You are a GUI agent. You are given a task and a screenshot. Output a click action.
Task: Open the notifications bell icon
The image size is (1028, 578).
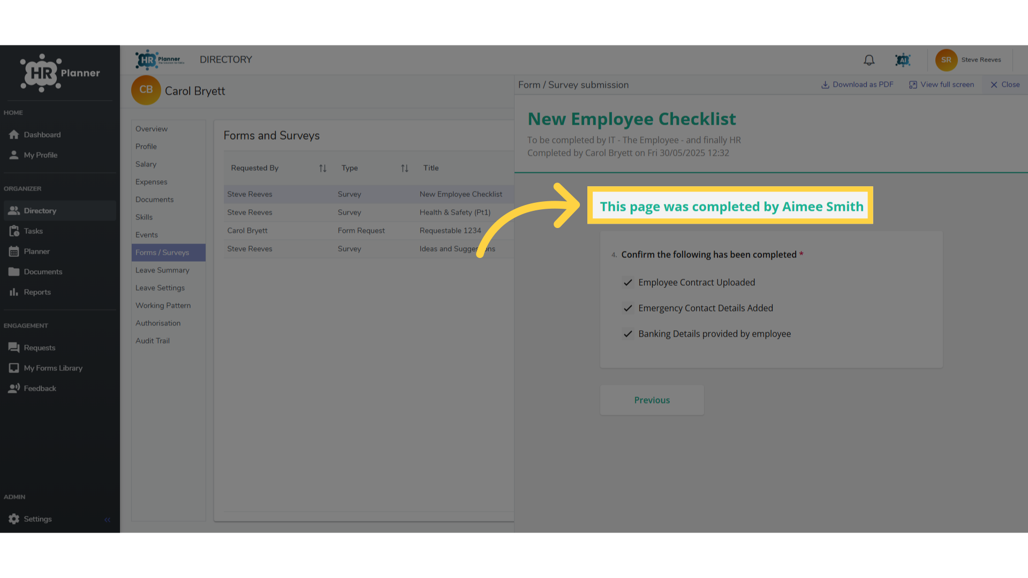(869, 60)
